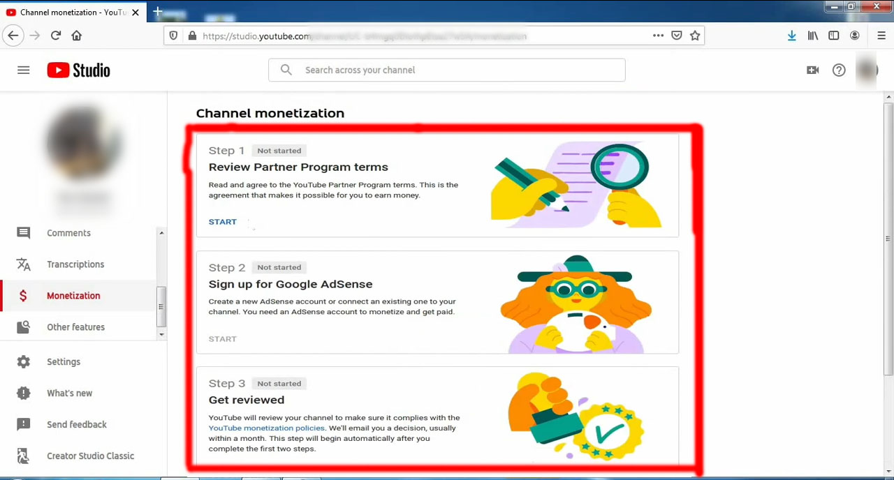This screenshot has width=894, height=480.
Task: Click the Step 3 approval stamp illustration
Action: pos(576,416)
